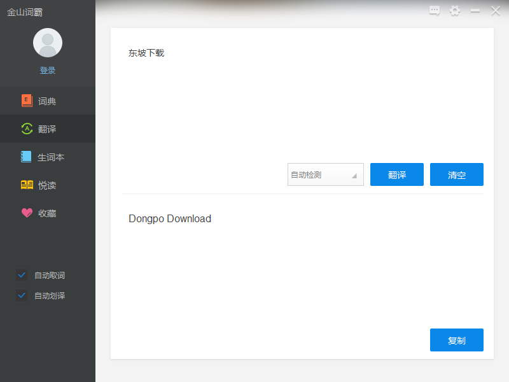The image size is (509, 382).
Task: Toggle the 自动取词 checkbox
Action: tap(22, 275)
